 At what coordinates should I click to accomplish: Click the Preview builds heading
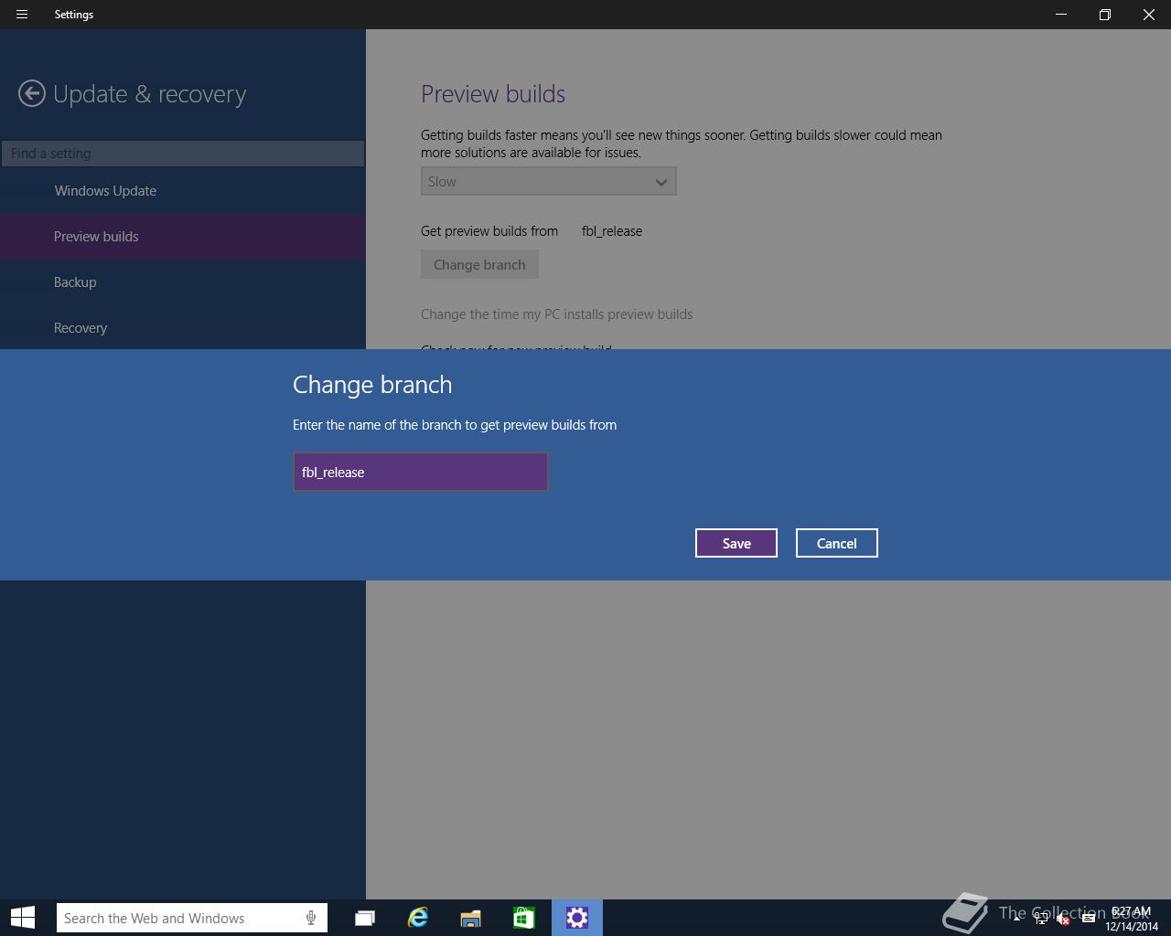(x=493, y=94)
